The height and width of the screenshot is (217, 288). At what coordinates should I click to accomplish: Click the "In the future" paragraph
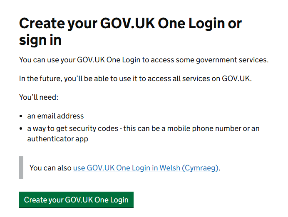coord(135,79)
